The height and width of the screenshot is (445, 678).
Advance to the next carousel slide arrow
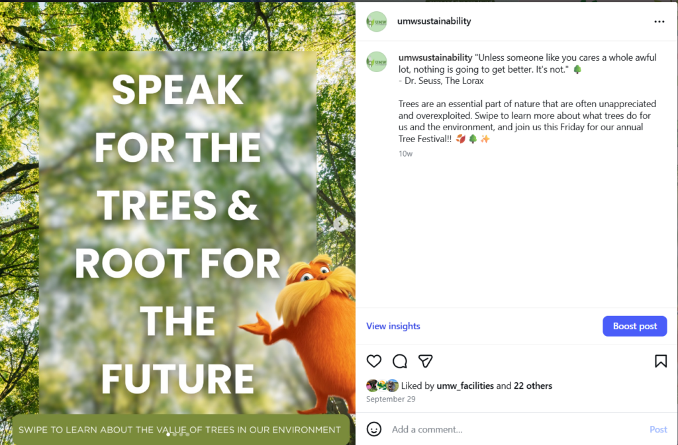[341, 224]
